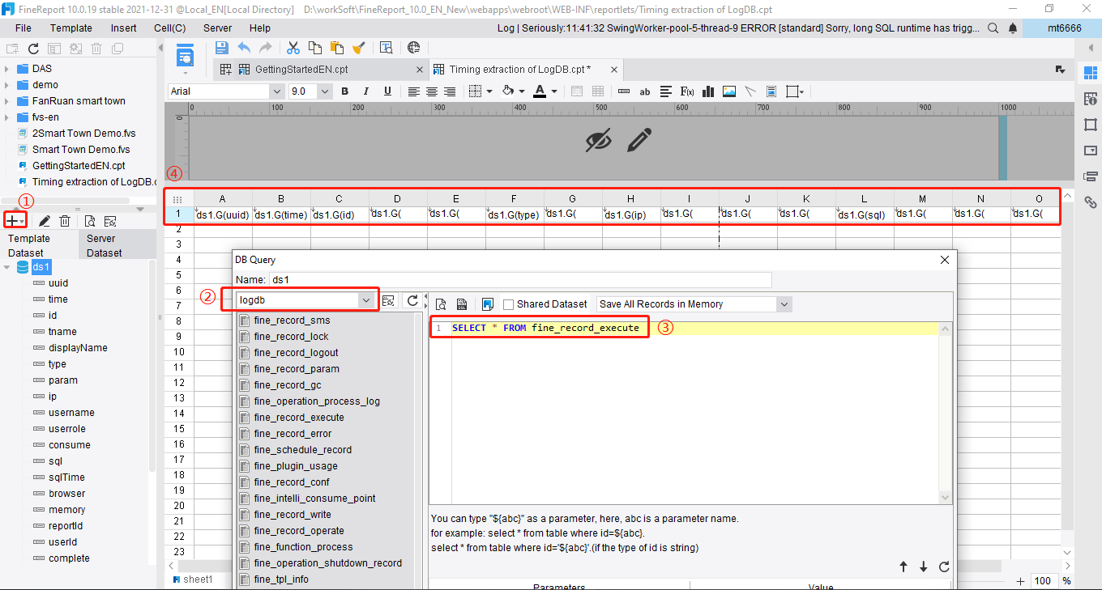
Task: Refresh table list beside logdb dropdown
Action: (x=412, y=300)
